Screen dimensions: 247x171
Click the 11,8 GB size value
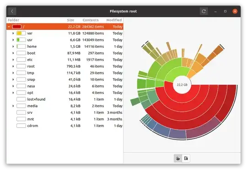point(74,33)
